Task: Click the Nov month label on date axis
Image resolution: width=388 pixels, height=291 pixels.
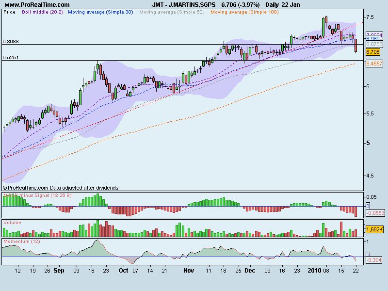Action: click(189, 271)
